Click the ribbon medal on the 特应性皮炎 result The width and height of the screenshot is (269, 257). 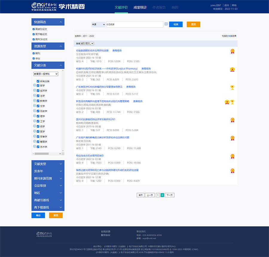(x=232, y=156)
